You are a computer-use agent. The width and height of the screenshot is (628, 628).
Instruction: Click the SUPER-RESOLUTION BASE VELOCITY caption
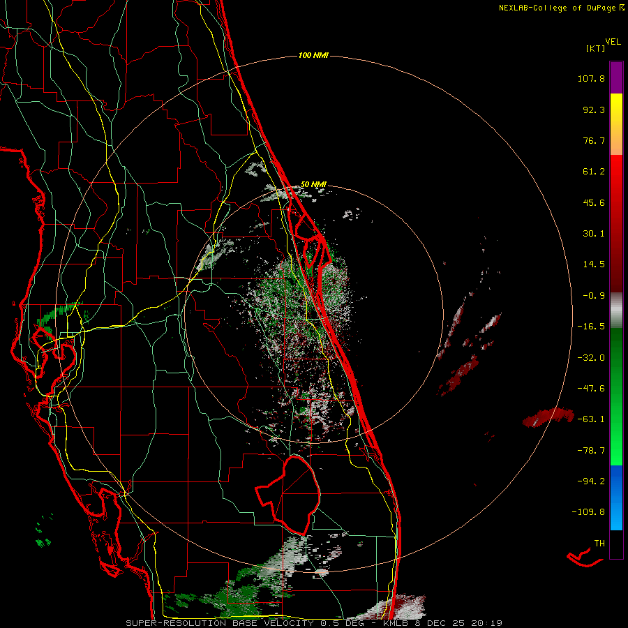[220, 623]
